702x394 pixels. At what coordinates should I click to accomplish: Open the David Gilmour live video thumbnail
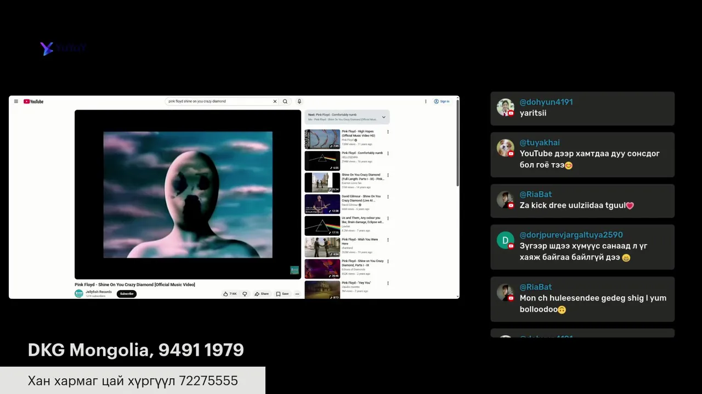[x=322, y=204]
